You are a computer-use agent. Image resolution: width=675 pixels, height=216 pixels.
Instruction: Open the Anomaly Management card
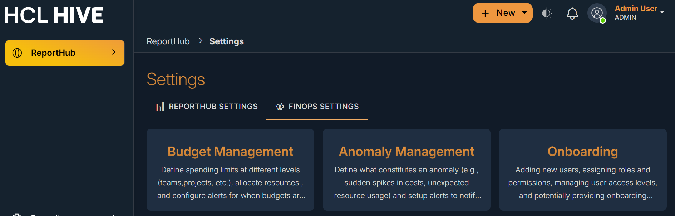407,170
